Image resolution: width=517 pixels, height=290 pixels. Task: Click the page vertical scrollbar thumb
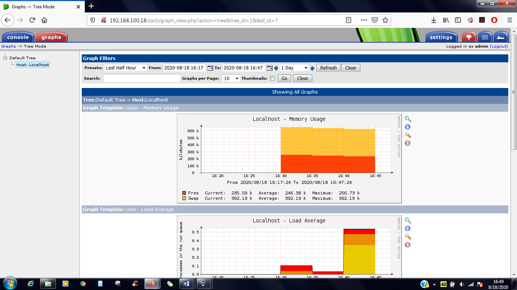(514, 92)
